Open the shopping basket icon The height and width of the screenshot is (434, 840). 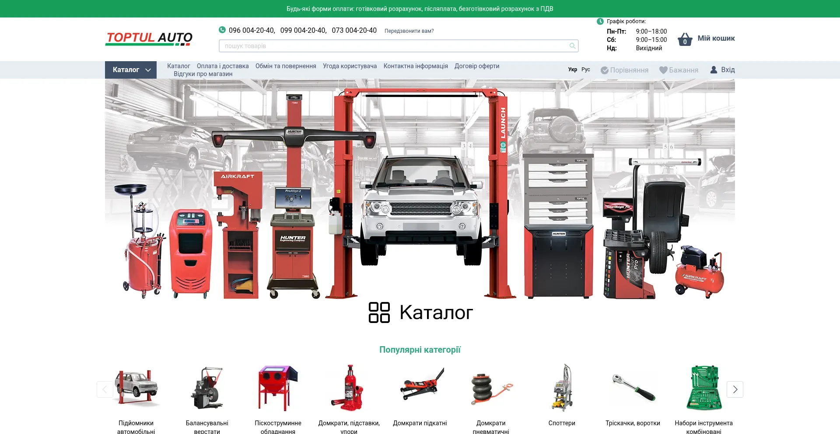tap(685, 39)
